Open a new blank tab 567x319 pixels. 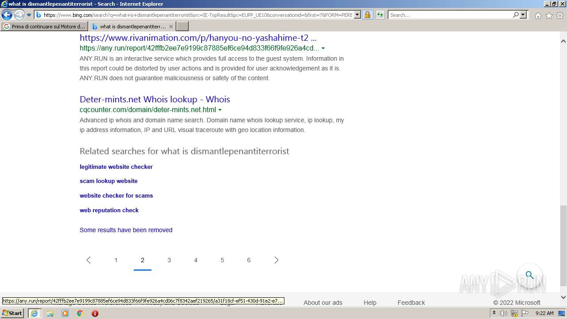183,27
